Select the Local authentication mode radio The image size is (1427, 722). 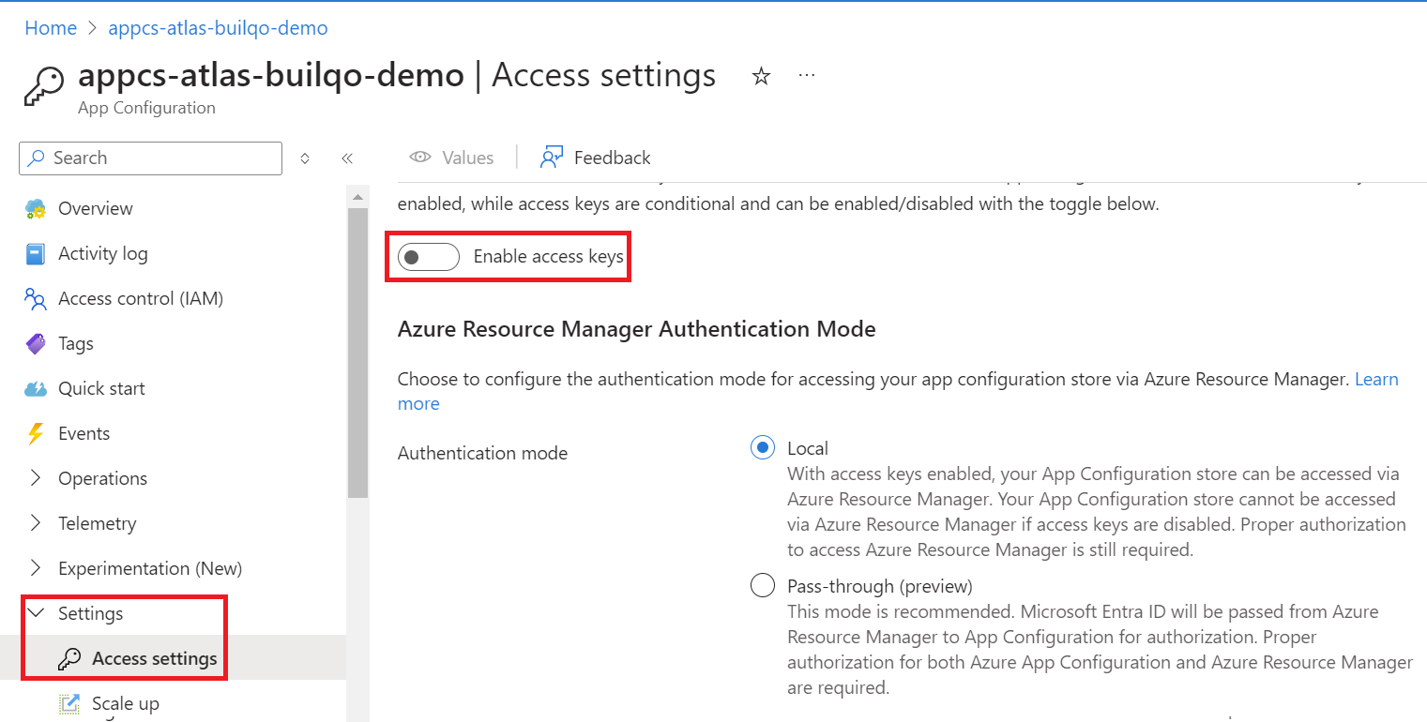pyautogui.click(x=763, y=448)
